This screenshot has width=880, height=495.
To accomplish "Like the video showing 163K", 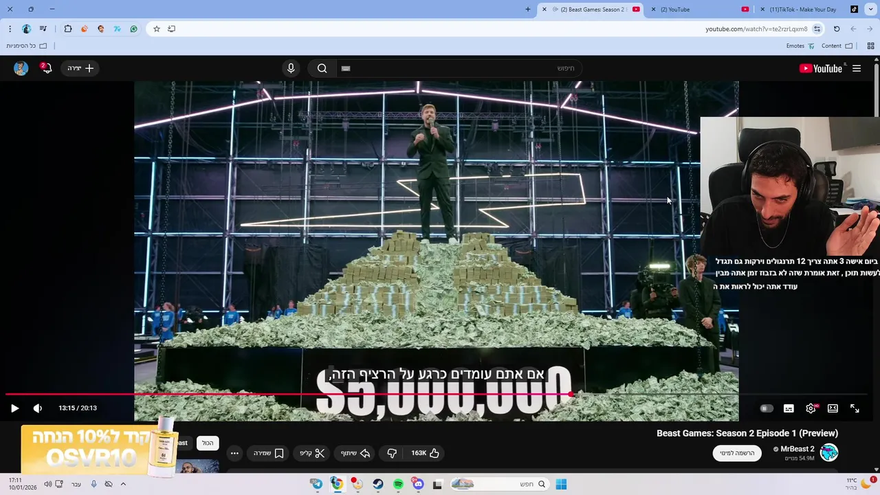I will click(425, 453).
